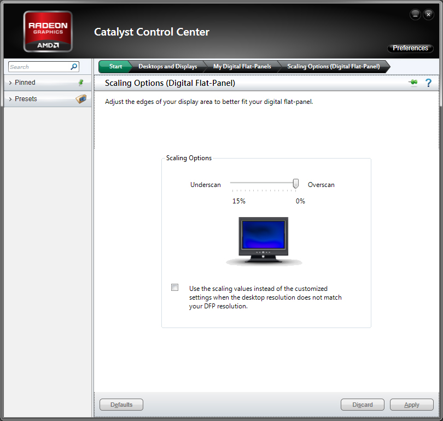Click the Discard button
Viewport: 443px width, 421px height.
pyautogui.click(x=363, y=405)
